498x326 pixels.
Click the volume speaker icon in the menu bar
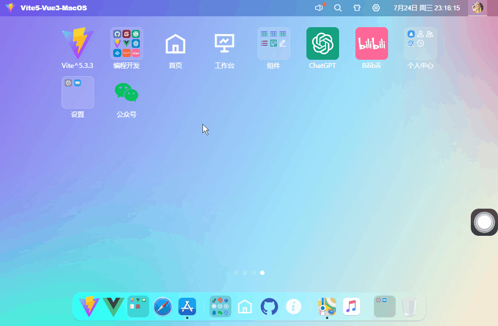(319, 8)
